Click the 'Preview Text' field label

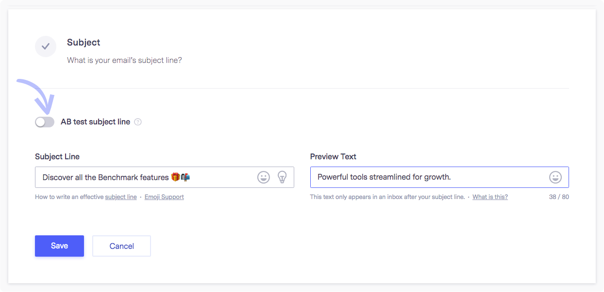pos(333,156)
